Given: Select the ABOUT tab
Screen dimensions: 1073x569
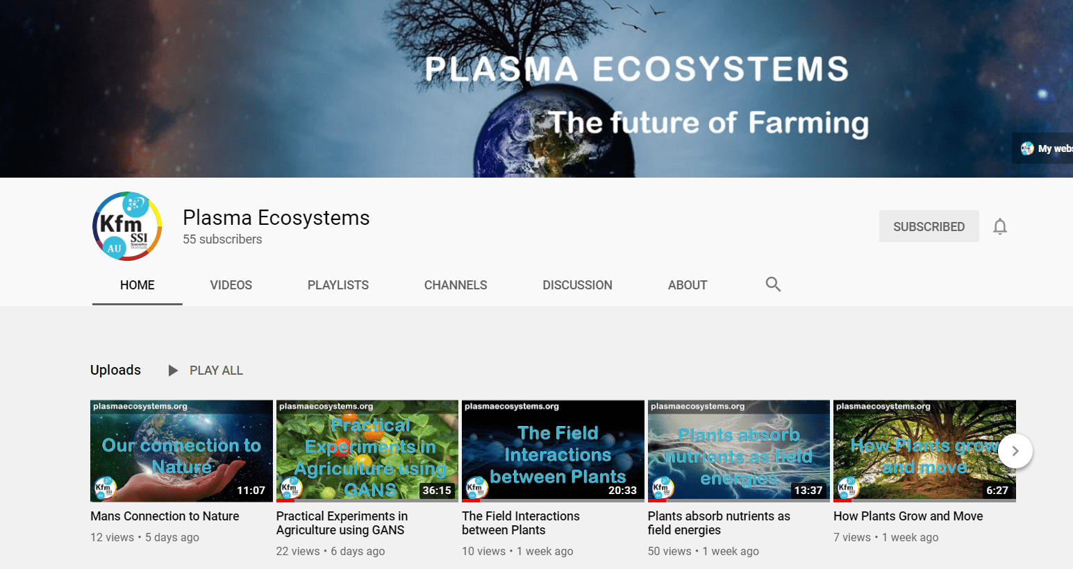Looking at the screenshot, I should click(688, 285).
